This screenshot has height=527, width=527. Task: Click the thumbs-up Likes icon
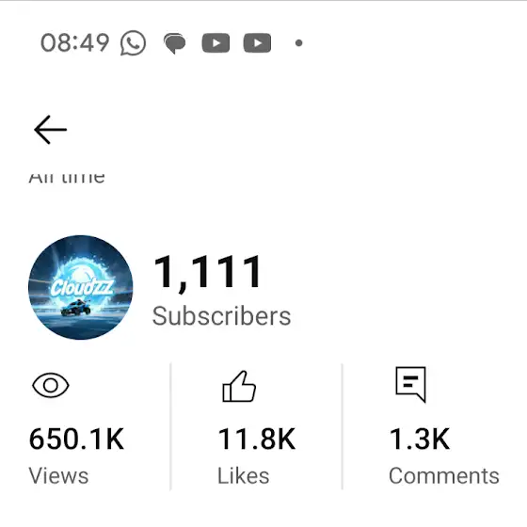(x=239, y=387)
